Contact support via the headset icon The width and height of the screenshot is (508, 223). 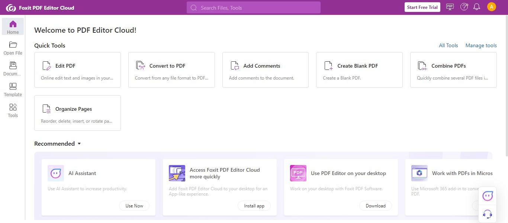pos(488,214)
